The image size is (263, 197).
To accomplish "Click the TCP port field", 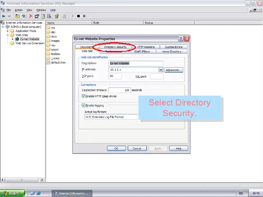I will pos(115,76).
